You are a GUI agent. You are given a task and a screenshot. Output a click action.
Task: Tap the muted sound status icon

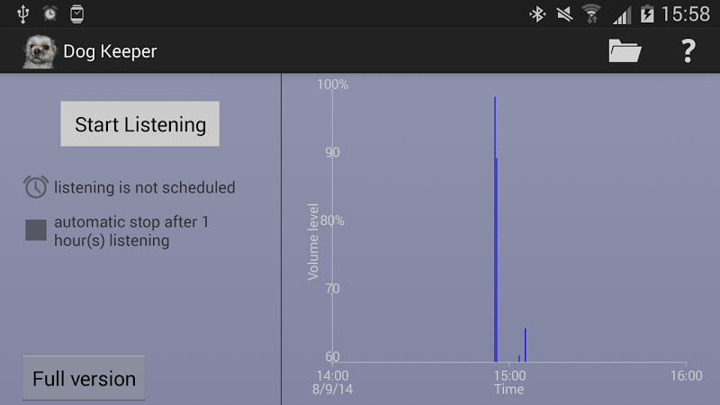coord(564,13)
